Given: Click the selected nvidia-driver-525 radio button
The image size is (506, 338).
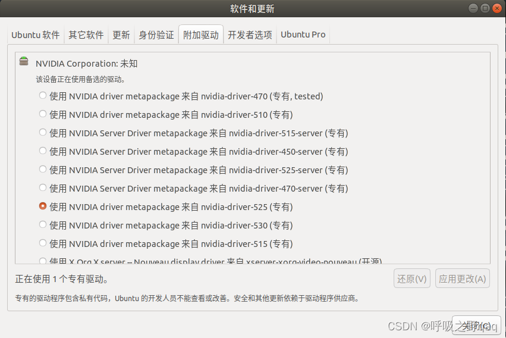Looking at the screenshot, I should 43,206.
